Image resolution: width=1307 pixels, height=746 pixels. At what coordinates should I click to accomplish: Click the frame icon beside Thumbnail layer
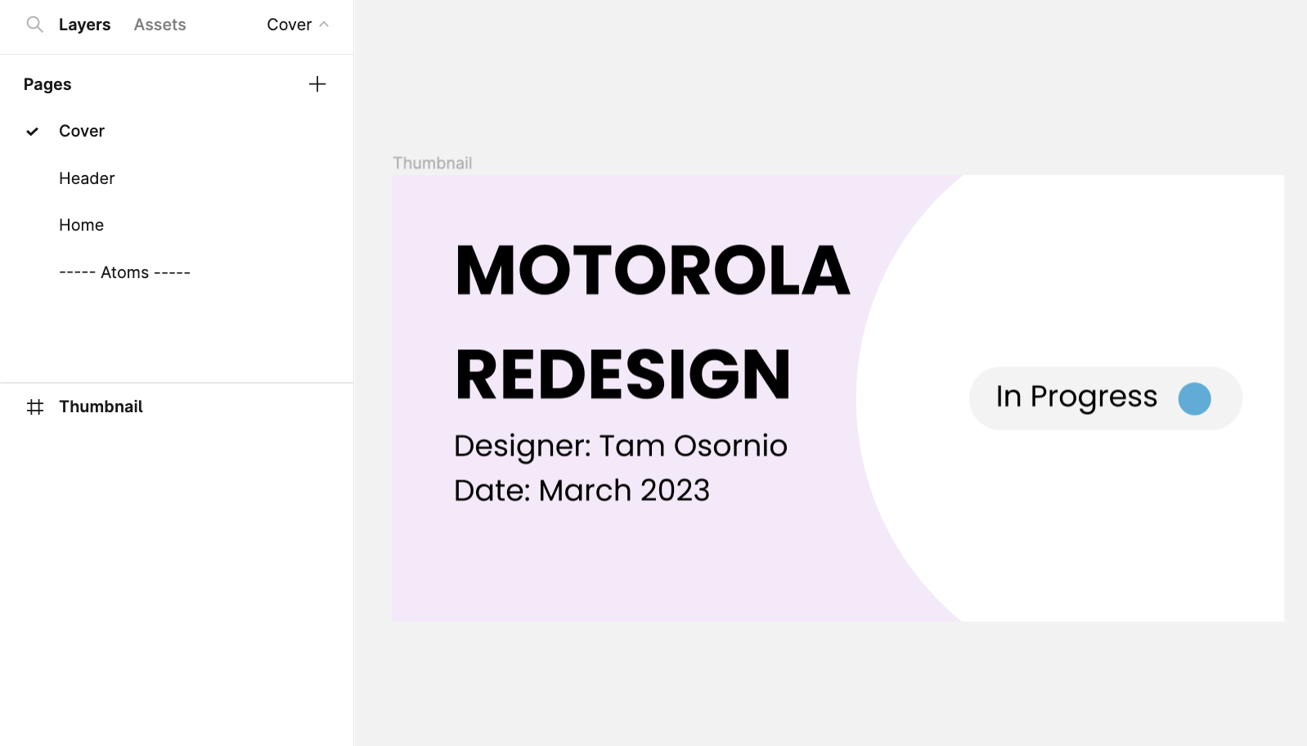(x=35, y=407)
